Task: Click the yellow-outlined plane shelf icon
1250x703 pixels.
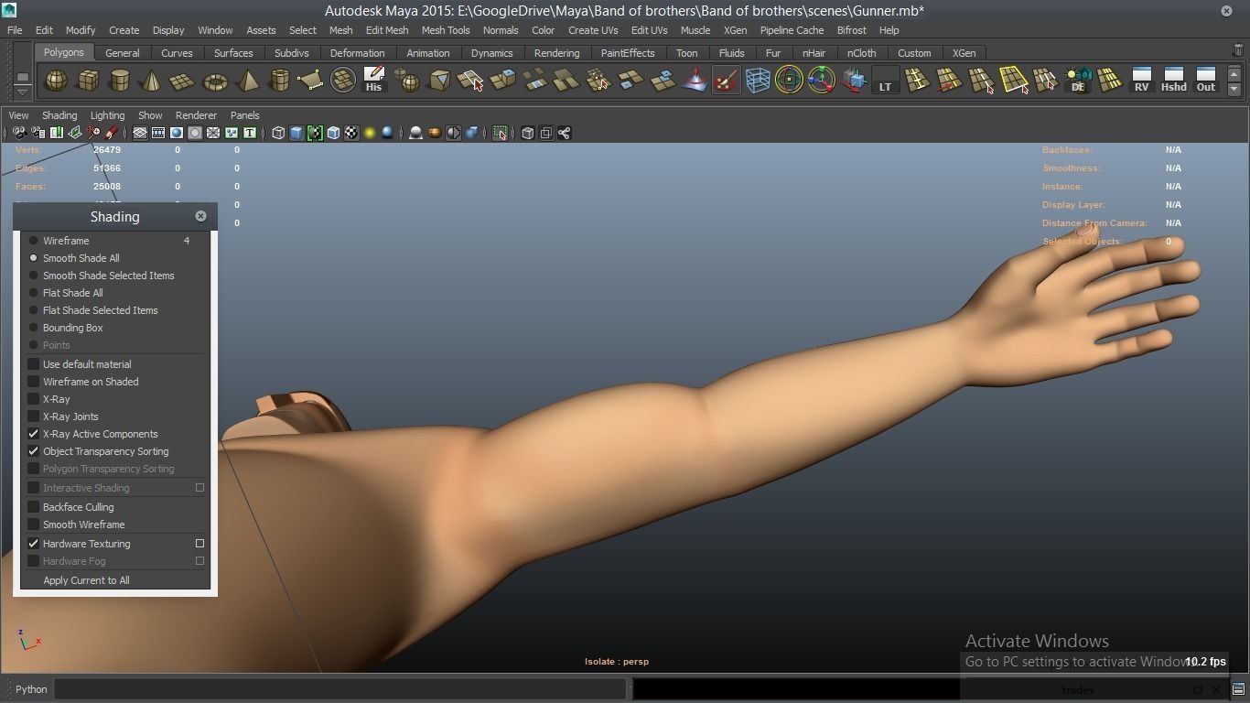Action: click(x=1013, y=81)
